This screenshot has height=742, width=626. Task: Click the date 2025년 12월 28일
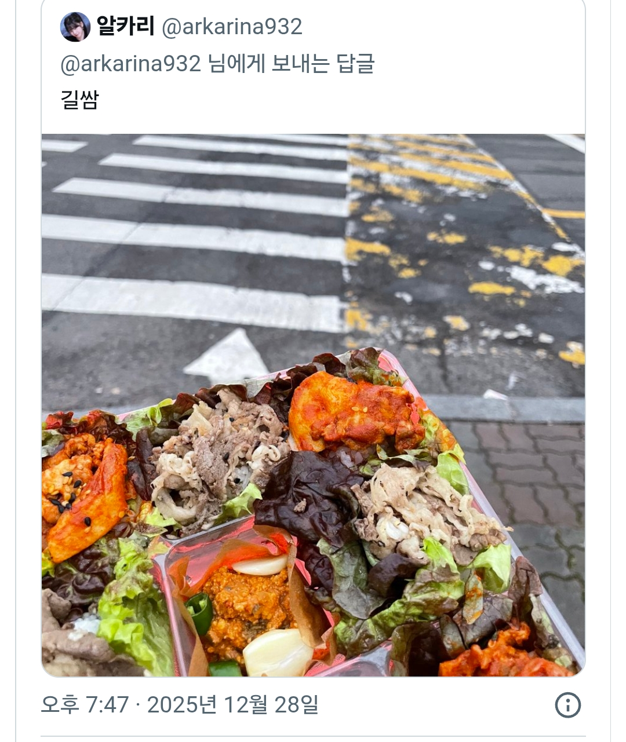pos(232,705)
